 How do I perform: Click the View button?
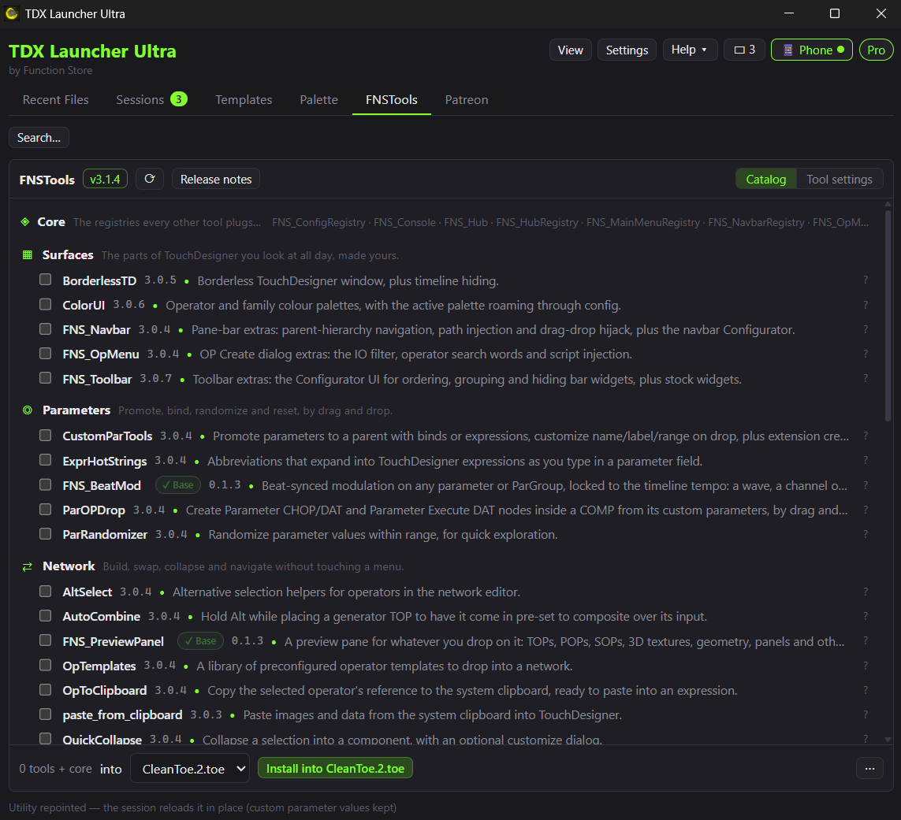click(x=571, y=50)
